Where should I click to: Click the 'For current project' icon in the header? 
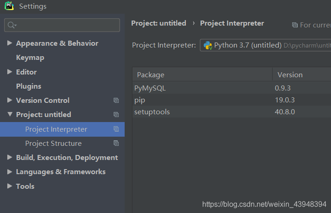pos(294,25)
